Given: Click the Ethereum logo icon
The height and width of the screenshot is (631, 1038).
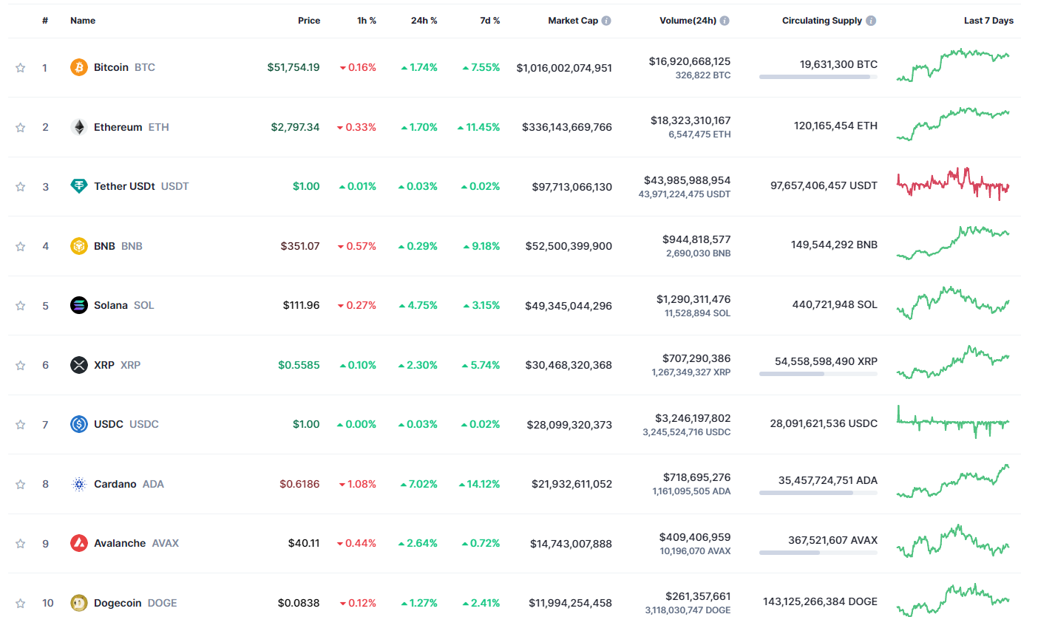Looking at the screenshot, I should 78,127.
